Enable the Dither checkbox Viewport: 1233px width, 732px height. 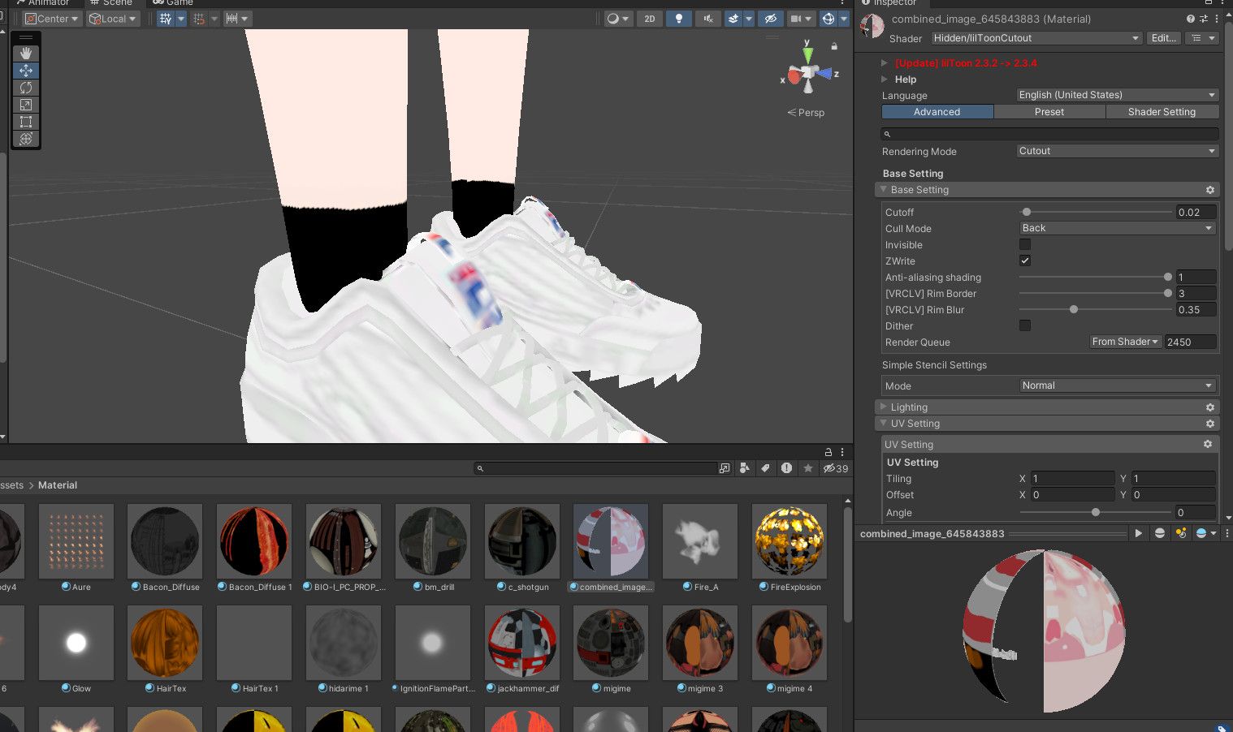point(1025,325)
